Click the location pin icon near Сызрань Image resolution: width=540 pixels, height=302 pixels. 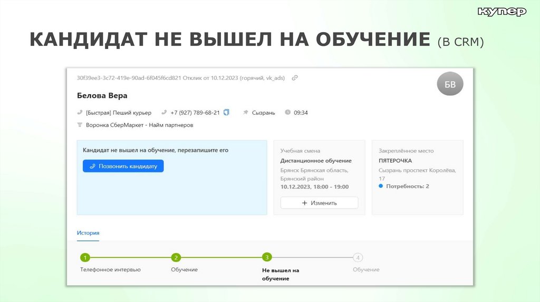[246, 113]
